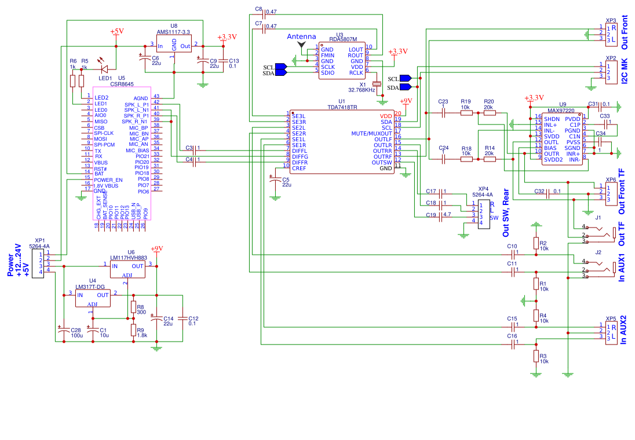The height and width of the screenshot is (440, 635).
Task: Click resistor R18 10k symbol
Action: click(x=466, y=159)
